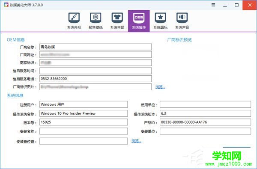257x169 pixels.
Task: Click the 软媒美化大师 app logo icon
Action: click(6, 5)
